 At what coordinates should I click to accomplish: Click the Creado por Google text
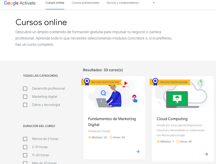(99, 131)
